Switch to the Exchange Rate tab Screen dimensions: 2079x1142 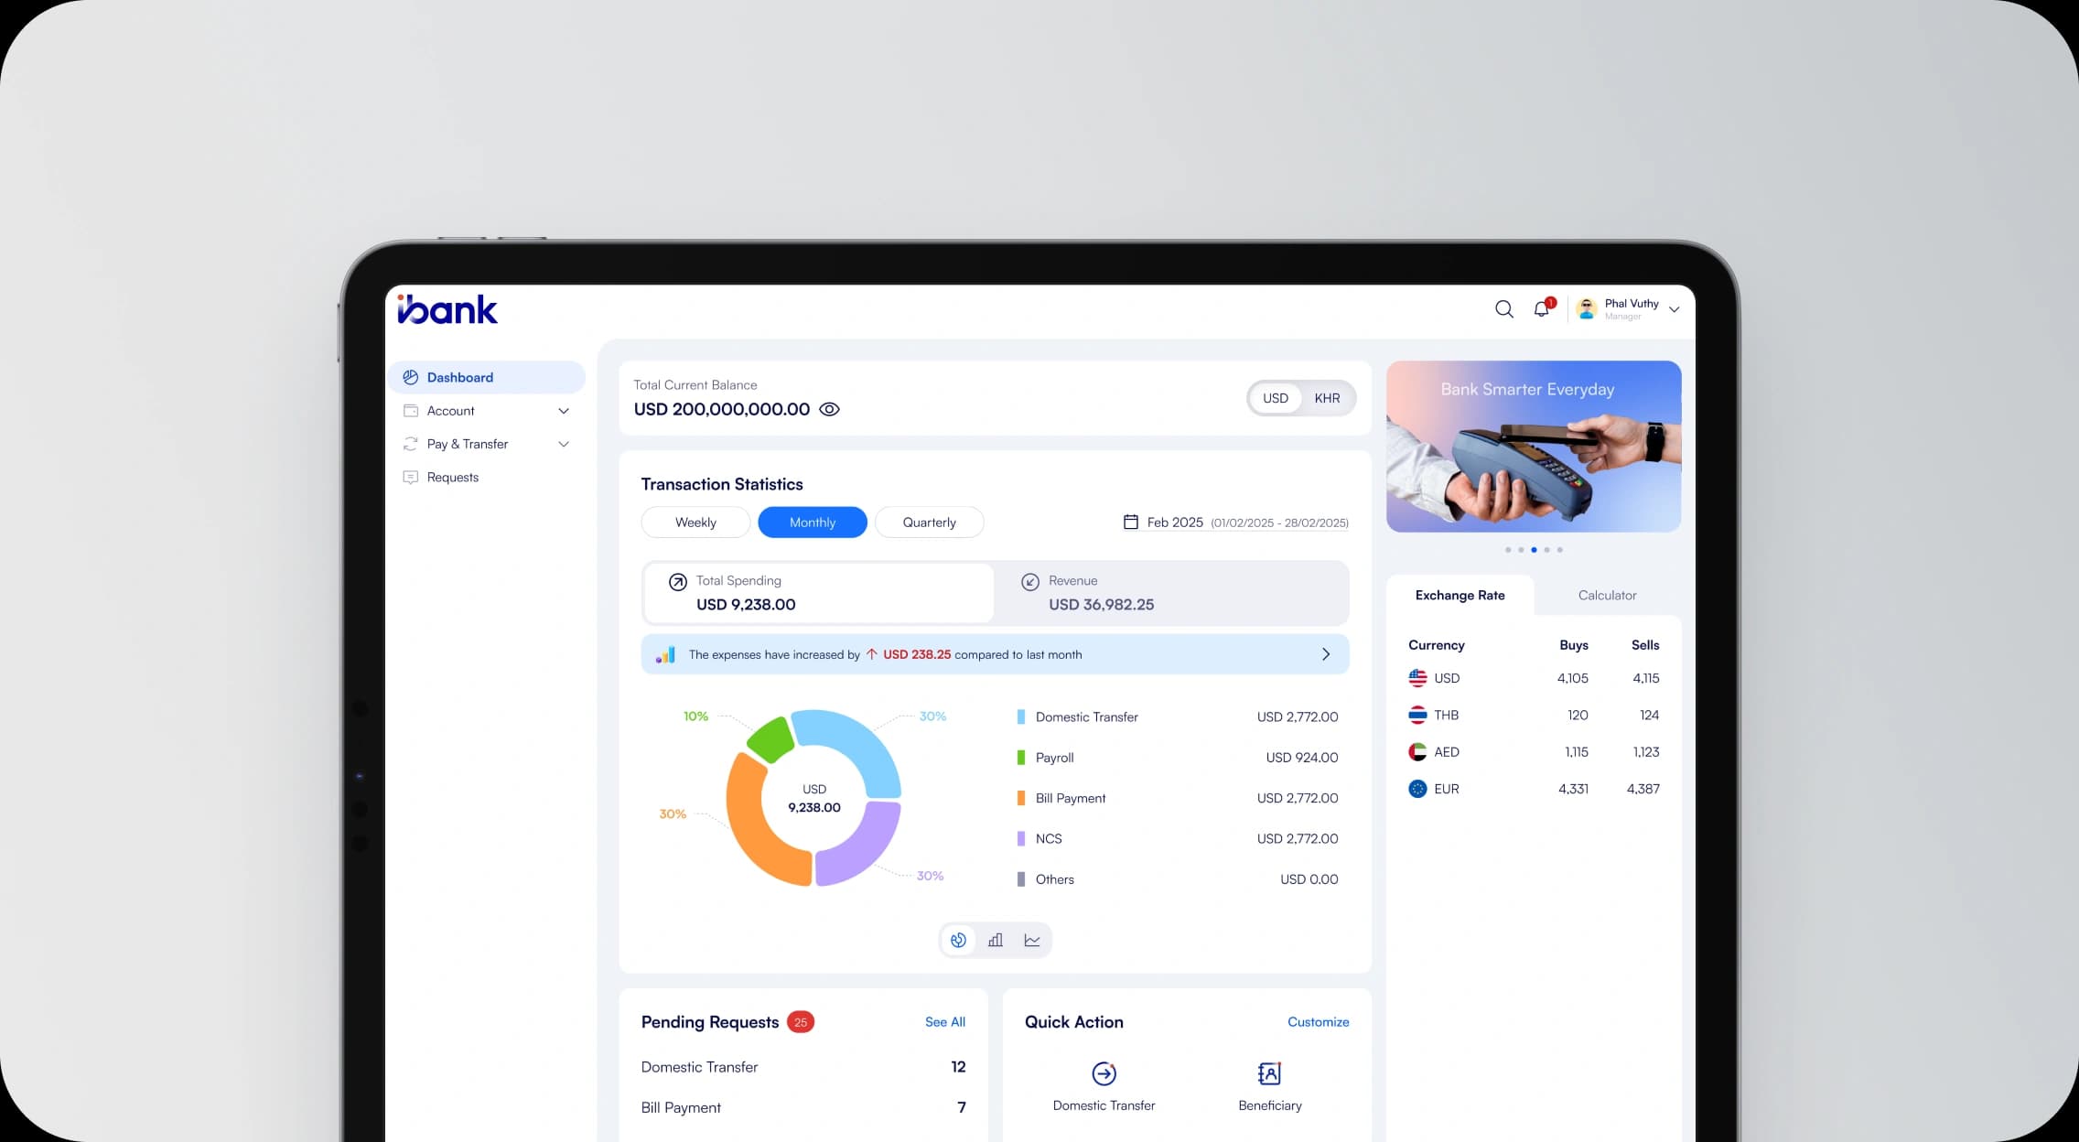click(1460, 595)
